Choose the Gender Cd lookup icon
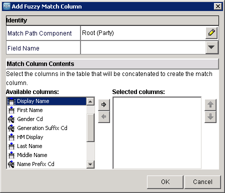This screenshot has height=193, width=225. [11, 119]
